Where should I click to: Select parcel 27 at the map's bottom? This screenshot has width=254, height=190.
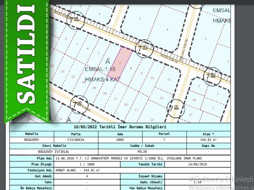pos(152,120)
